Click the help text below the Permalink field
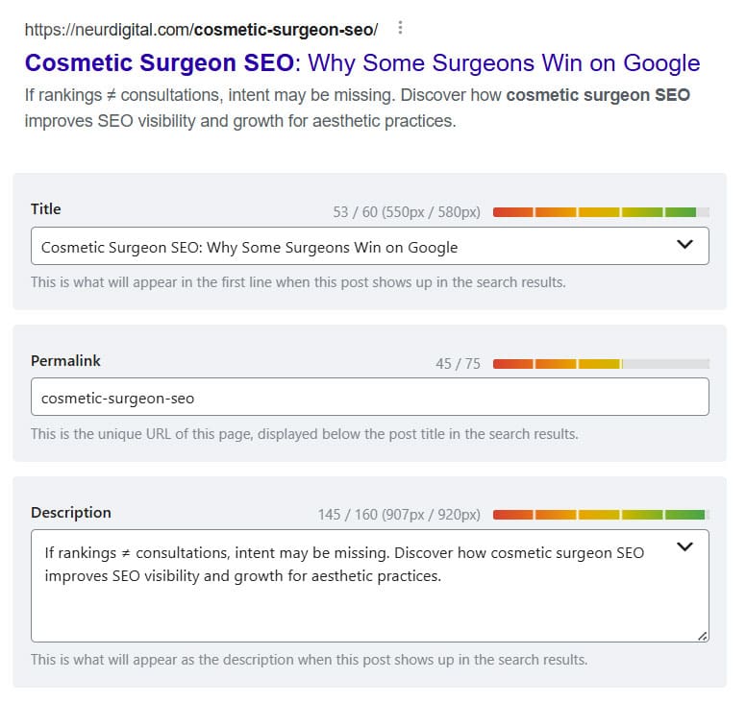 (x=304, y=434)
